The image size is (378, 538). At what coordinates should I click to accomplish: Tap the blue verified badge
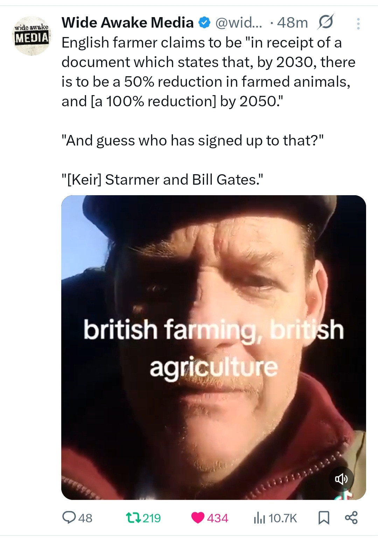click(204, 23)
